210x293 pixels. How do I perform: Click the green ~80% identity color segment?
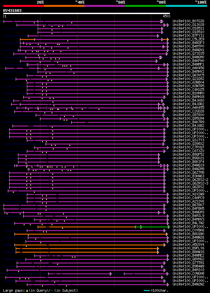pyautogui.click(x=146, y=6)
